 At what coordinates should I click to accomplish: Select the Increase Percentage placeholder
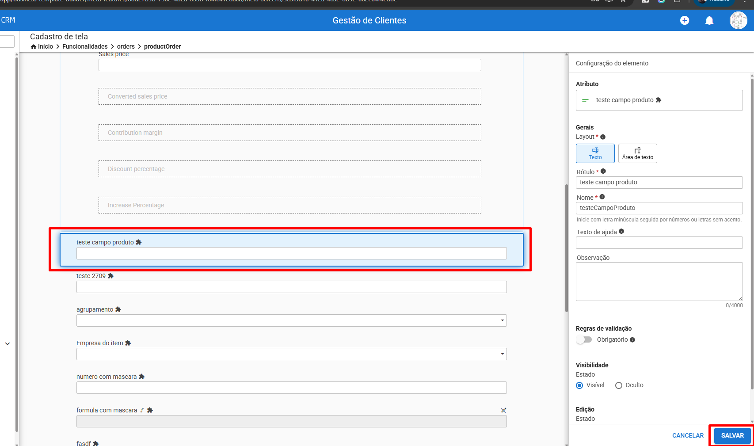click(x=290, y=205)
